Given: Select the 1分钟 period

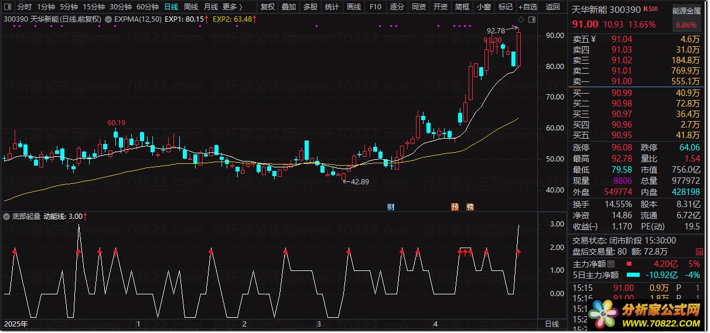Looking at the screenshot, I should tap(46, 7).
